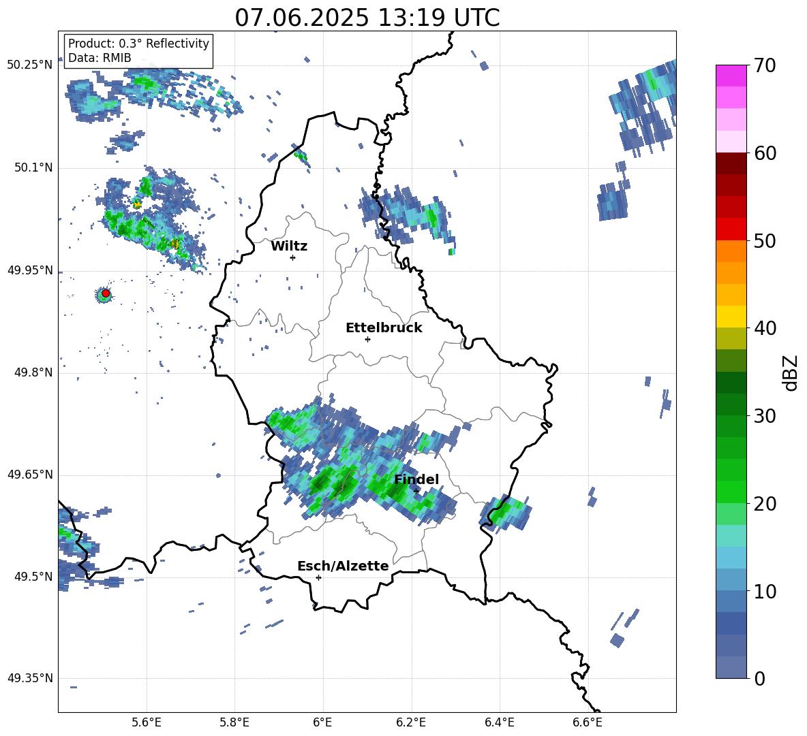Click the 49.95°N latitude tick label
Viewport: 807px width, 736px height.
pyautogui.click(x=29, y=271)
